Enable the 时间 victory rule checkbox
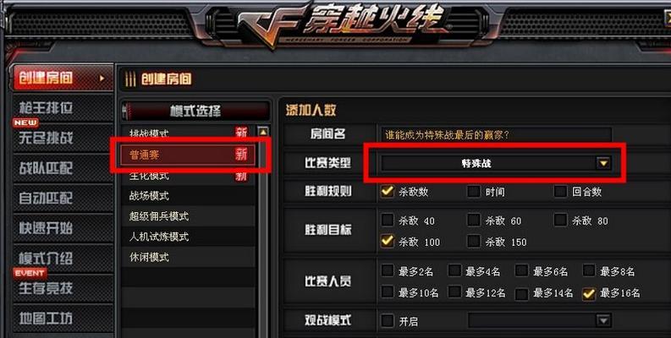The image size is (671, 338). [x=474, y=192]
